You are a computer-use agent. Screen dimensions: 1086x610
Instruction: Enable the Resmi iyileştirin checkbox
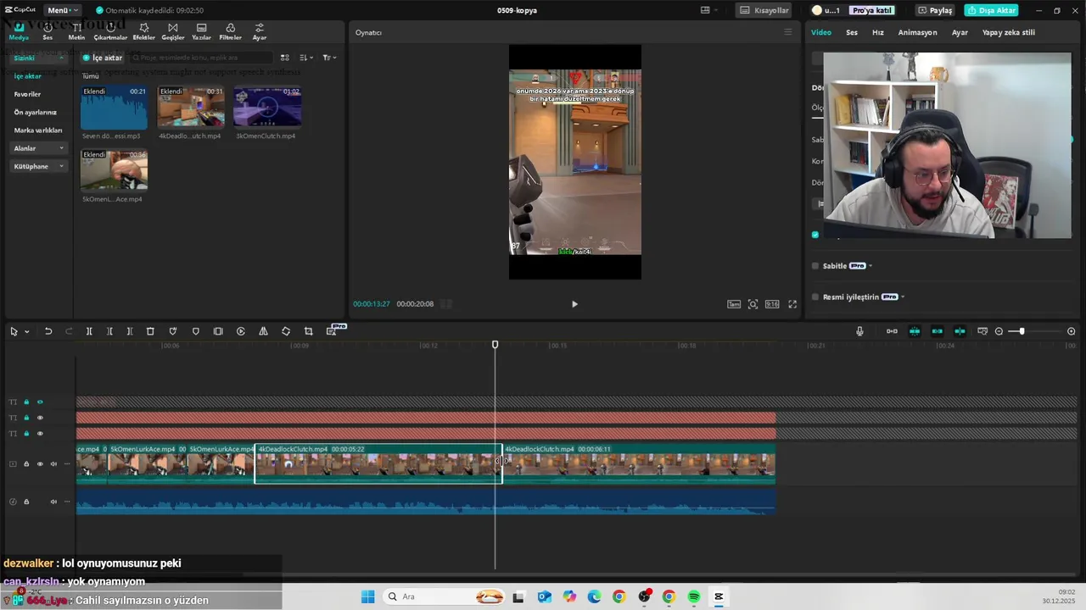(815, 297)
